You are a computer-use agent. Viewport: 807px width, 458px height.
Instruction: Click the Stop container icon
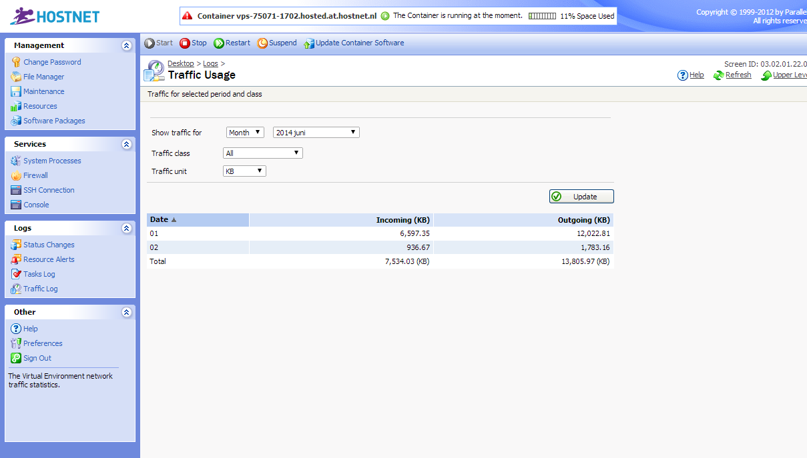[185, 43]
